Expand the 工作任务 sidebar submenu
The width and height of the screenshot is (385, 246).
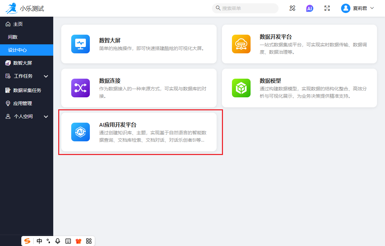(x=46, y=76)
